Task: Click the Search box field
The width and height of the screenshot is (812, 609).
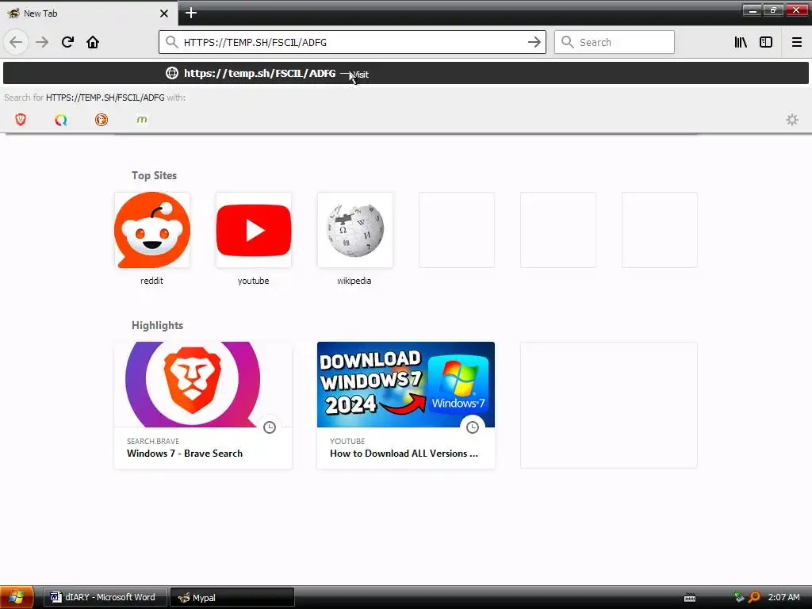Action: tap(615, 42)
